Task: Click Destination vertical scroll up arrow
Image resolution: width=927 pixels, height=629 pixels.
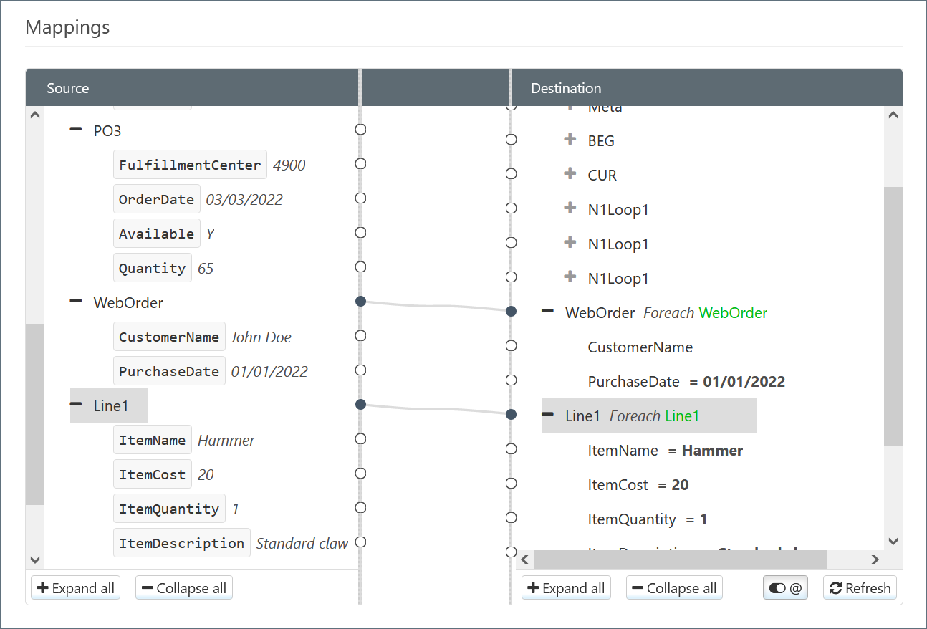Action: point(893,115)
